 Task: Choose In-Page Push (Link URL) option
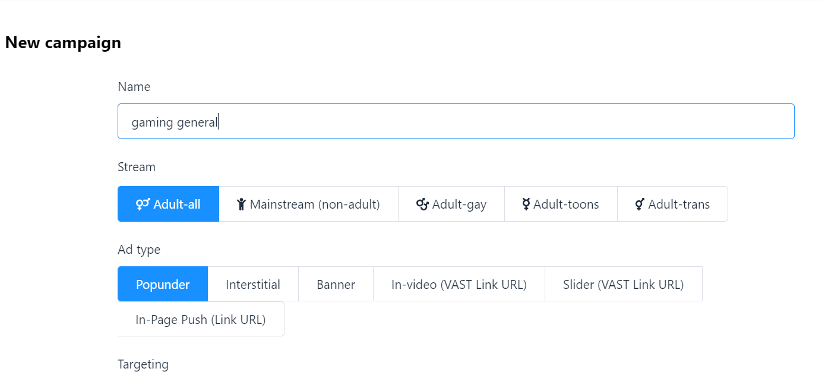201,320
